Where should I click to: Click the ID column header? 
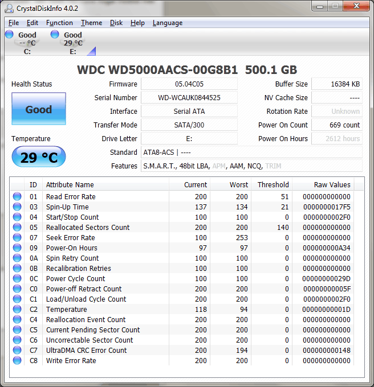click(x=34, y=184)
